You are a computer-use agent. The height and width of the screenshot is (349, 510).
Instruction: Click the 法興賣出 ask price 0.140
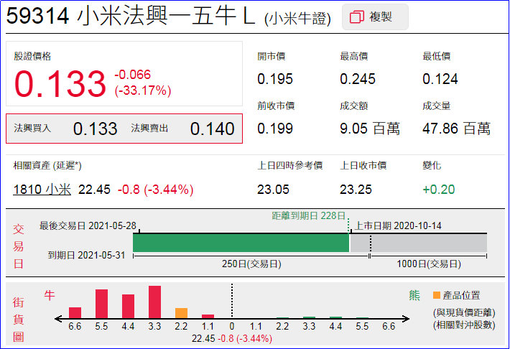pos(213,129)
